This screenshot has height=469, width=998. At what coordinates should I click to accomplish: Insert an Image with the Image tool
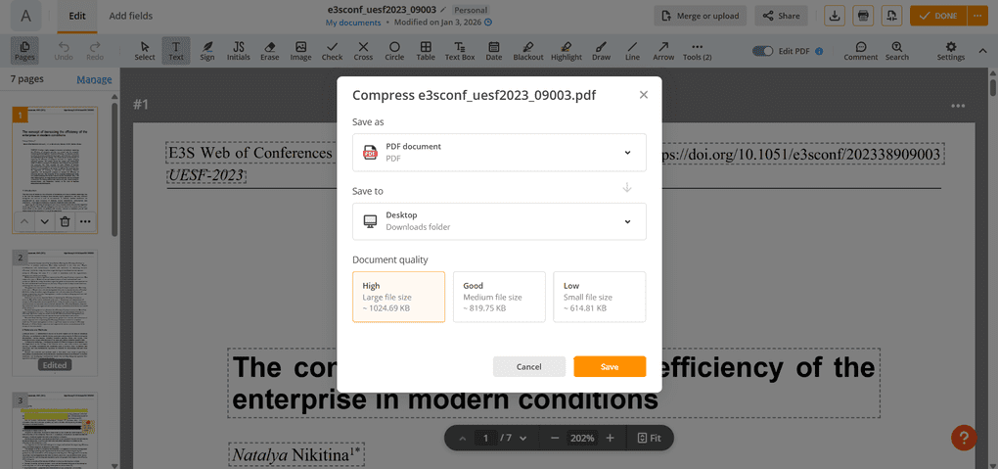click(x=300, y=51)
